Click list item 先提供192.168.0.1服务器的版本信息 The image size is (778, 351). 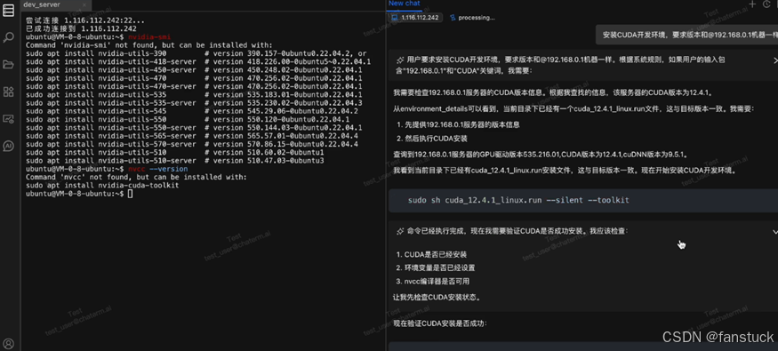pyautogui.click(x=463, y=124)
